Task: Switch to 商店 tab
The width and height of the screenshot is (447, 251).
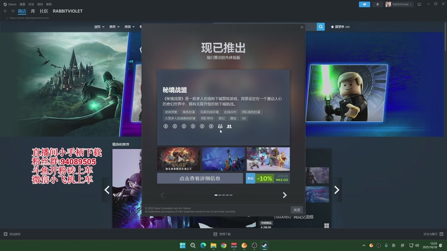Action: tap(22, 11)
